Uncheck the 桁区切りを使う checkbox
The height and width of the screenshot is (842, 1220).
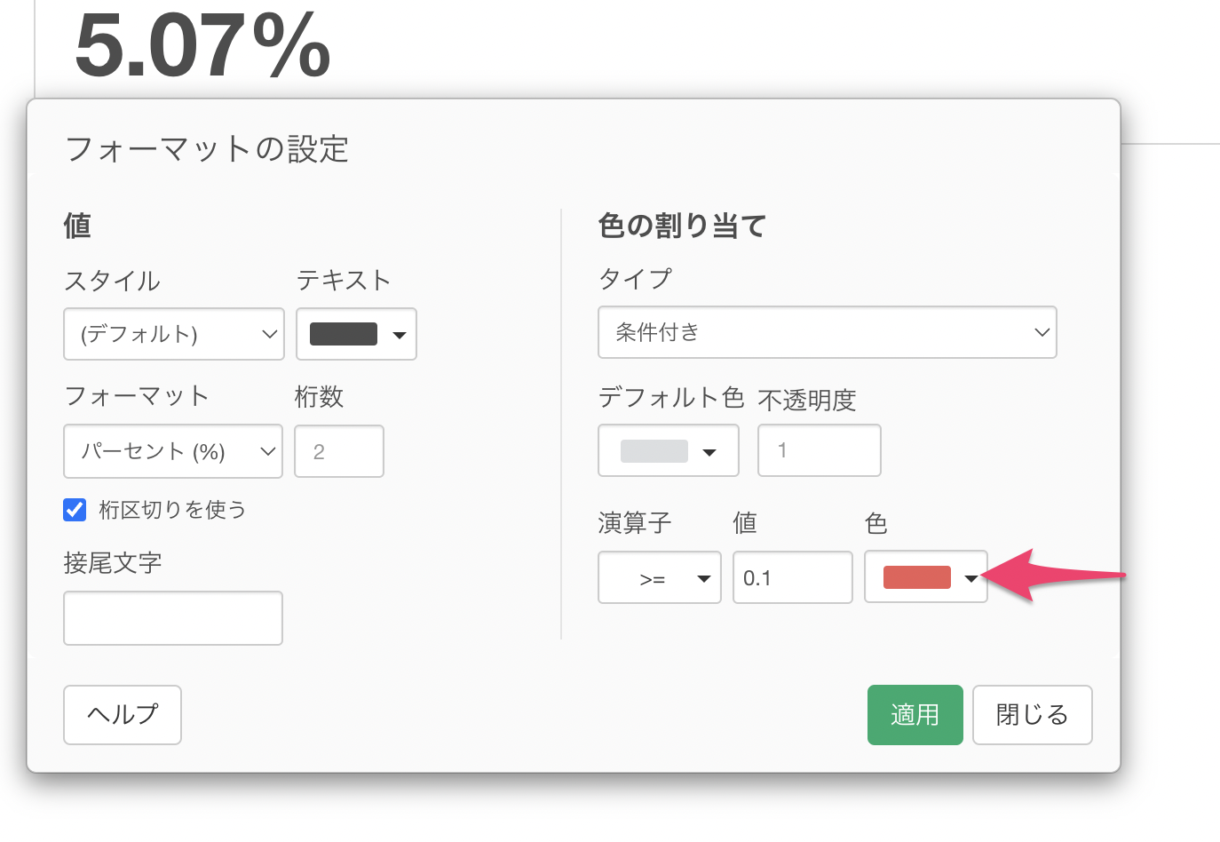tap(75, 510)
